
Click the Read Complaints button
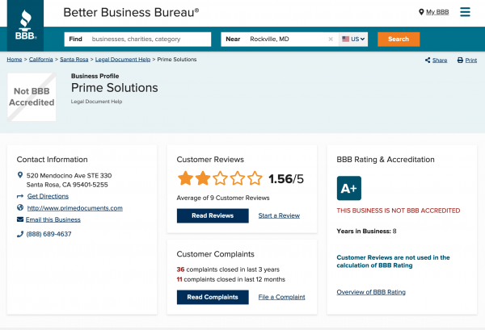click(213, 297)
